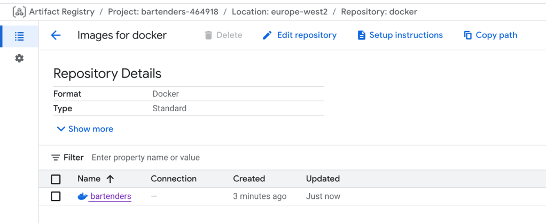546x223 pixels.
Task: Click the Setup instructions text button
Action: coord(406,35)
